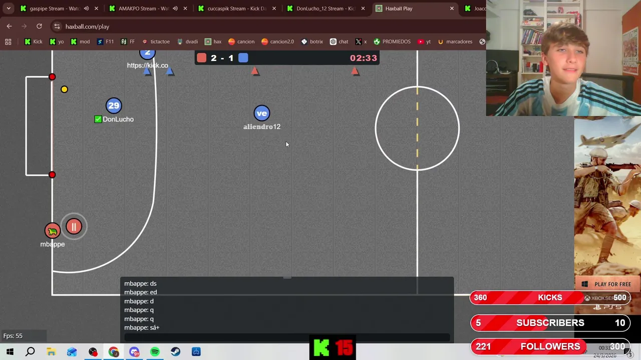The height and width of the screenshot is (360, 641).
Task: Reload the haxball page
Action: click(x=39, y=26)
